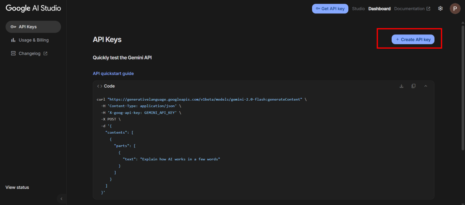Image resolution: width=465 pixels, height=205 pixels.
Task: Open Documentation in a new tab
Action: [x=412, y=9]
